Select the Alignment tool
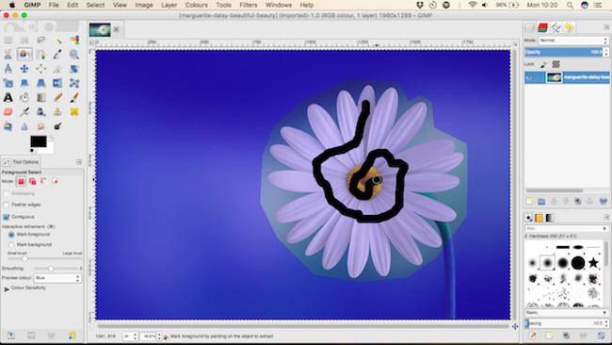The width and height of the screenshot is (612, 345). 41,69
